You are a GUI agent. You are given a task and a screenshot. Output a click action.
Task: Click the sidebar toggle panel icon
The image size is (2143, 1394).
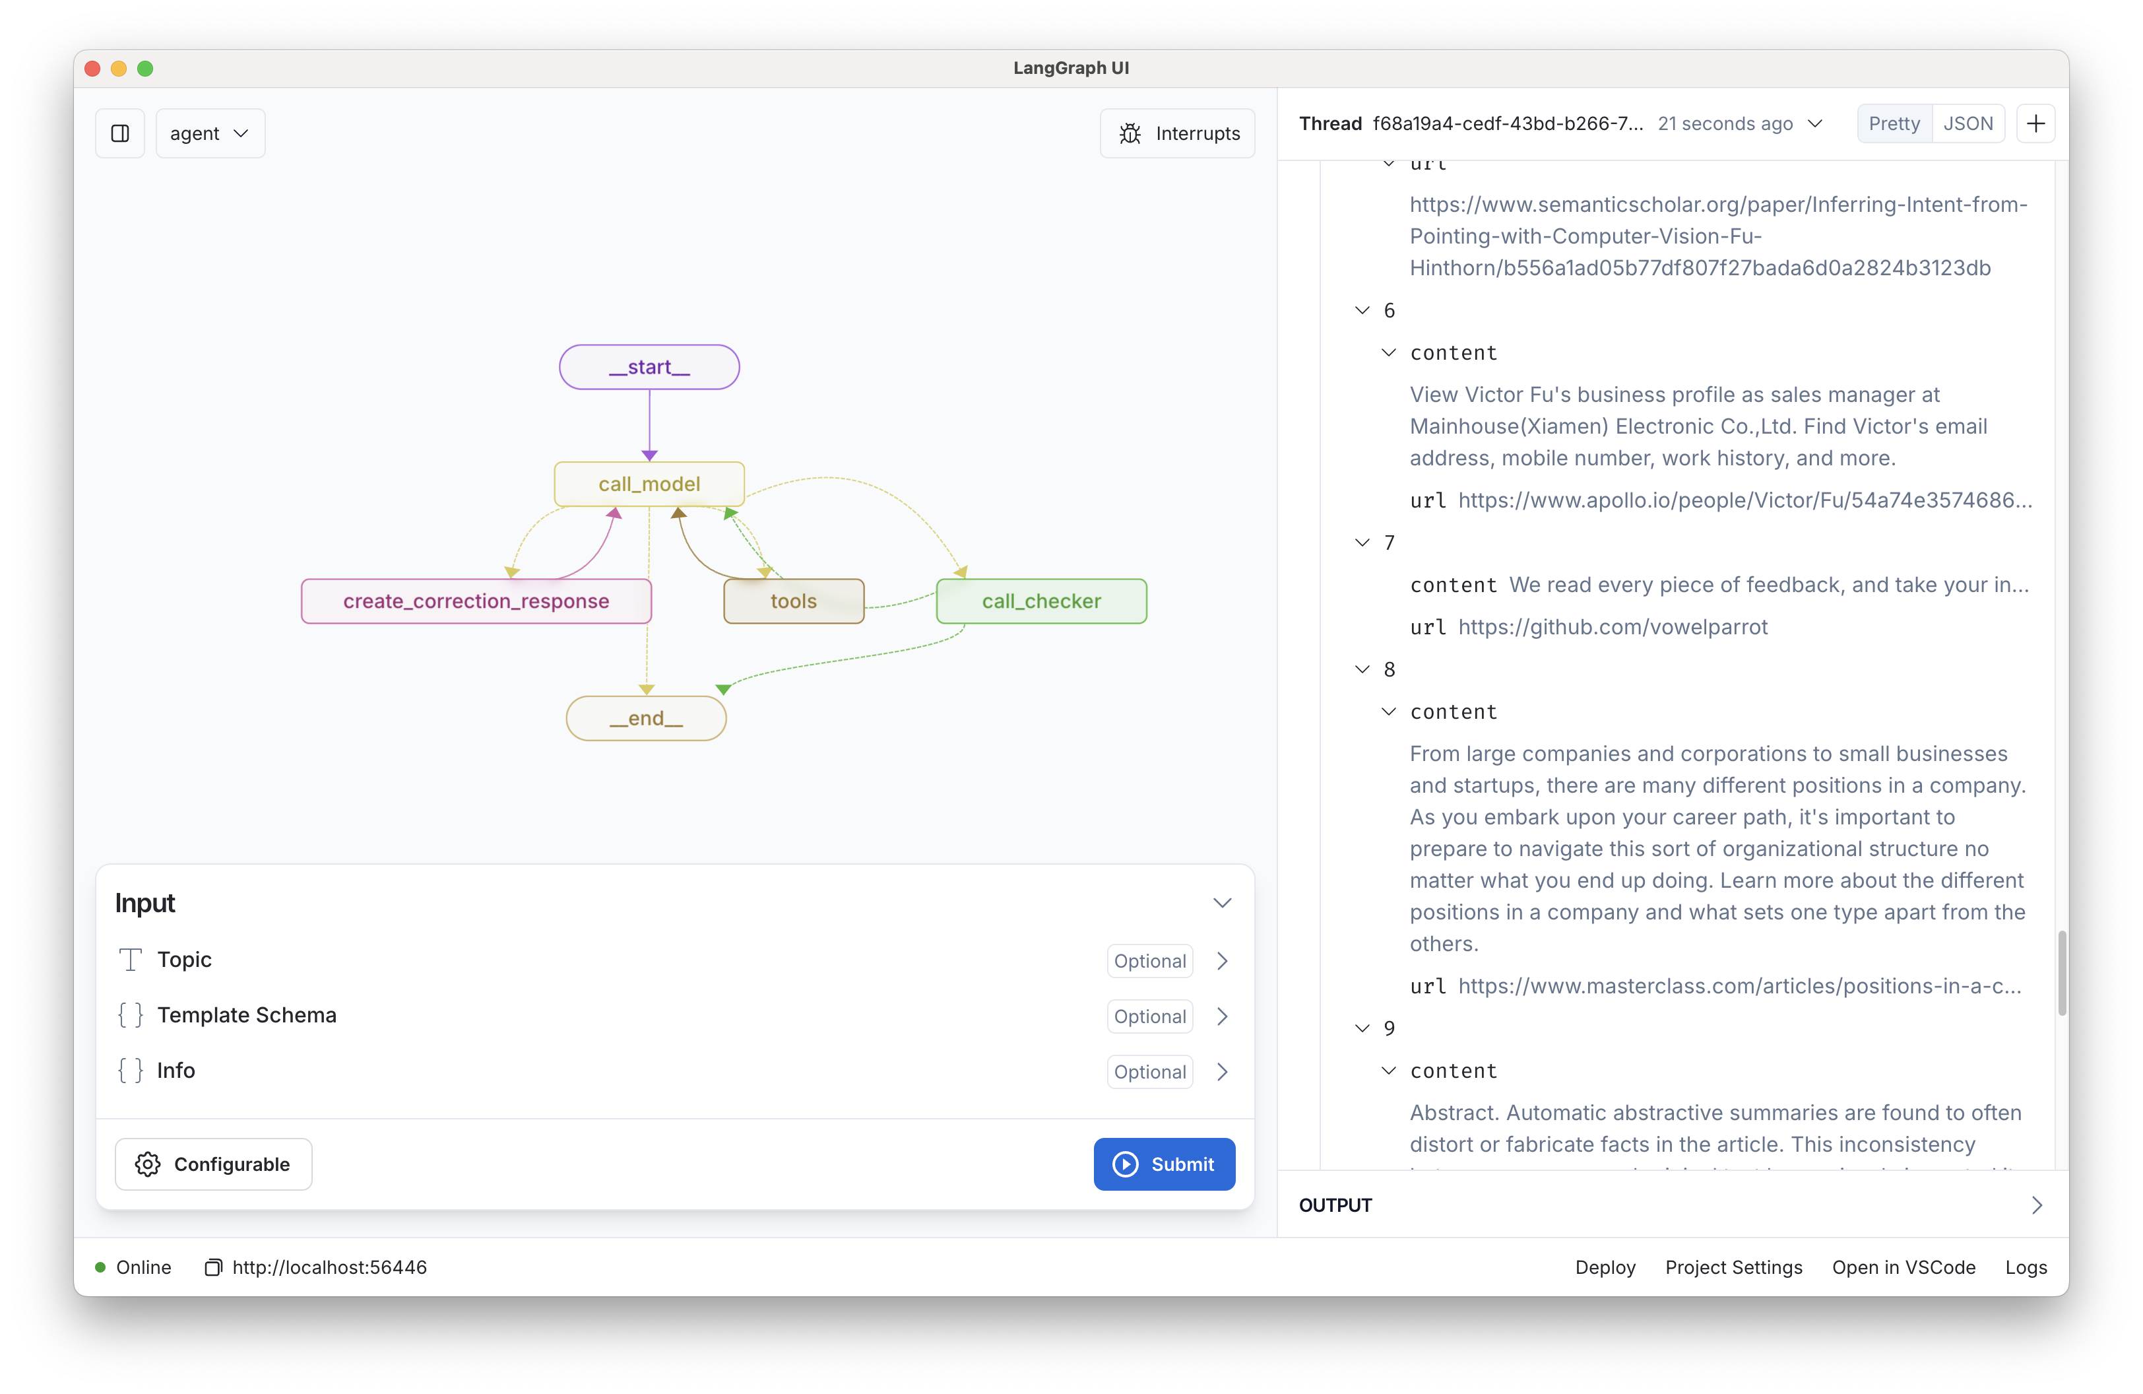point(120,133)
